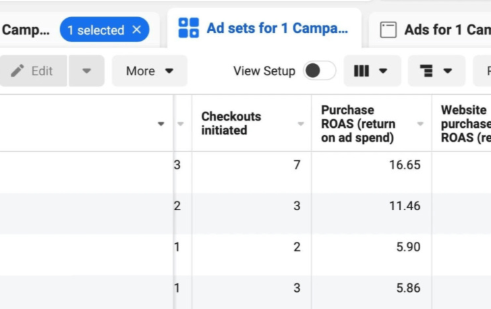Switch to the Ads for 1 Campaign tab
The width and height of the screenshot is (491, 309).
pos(446,30)
